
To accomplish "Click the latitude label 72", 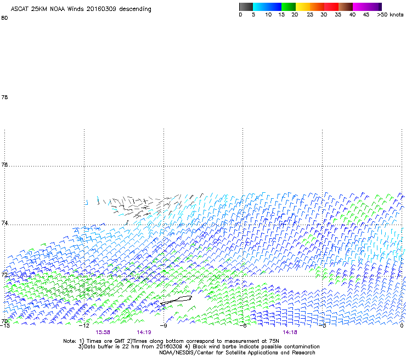I will coord(4,274).
